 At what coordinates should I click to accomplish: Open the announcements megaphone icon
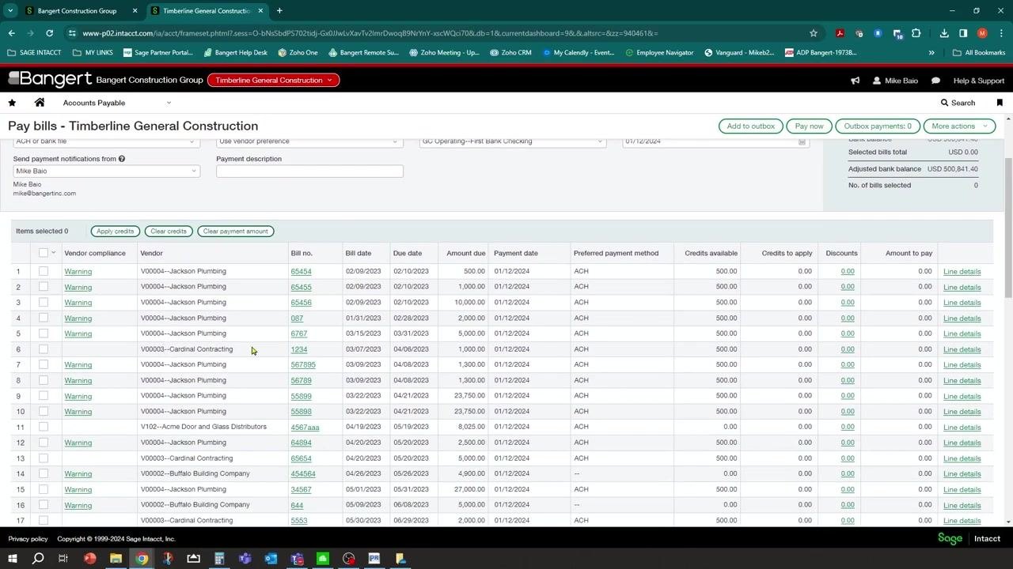coord(855,81)
